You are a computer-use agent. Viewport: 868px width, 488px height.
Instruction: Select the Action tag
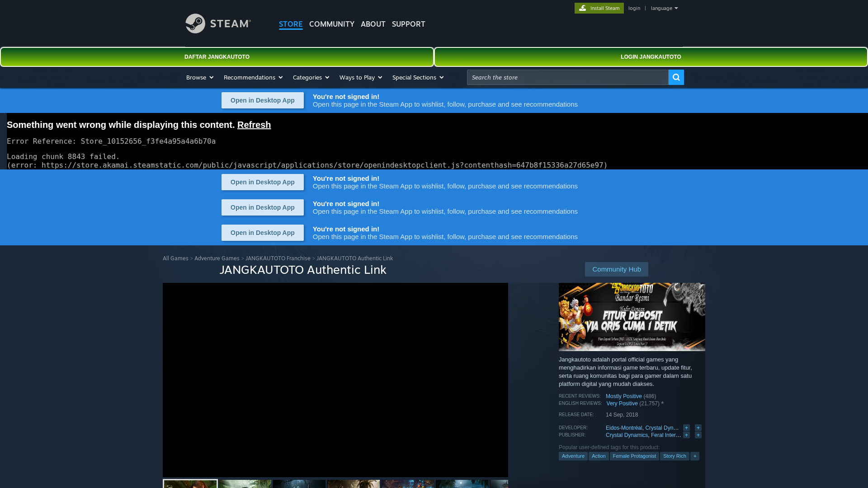click(x=599, y=456)
